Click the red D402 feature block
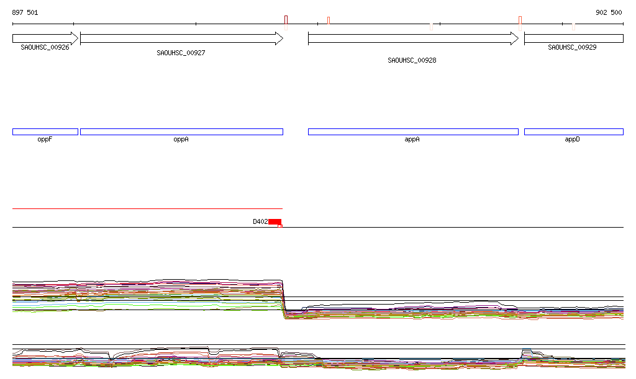Viewport: 636px width, 379px height. point(275,221)
